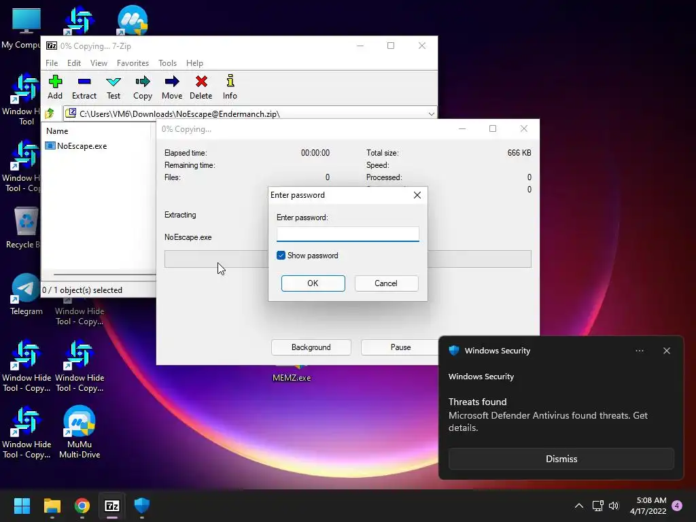Screen dimensions: 696x522
Task: Open Google Chrome from the taskbar
Action: tap(82, 506)
